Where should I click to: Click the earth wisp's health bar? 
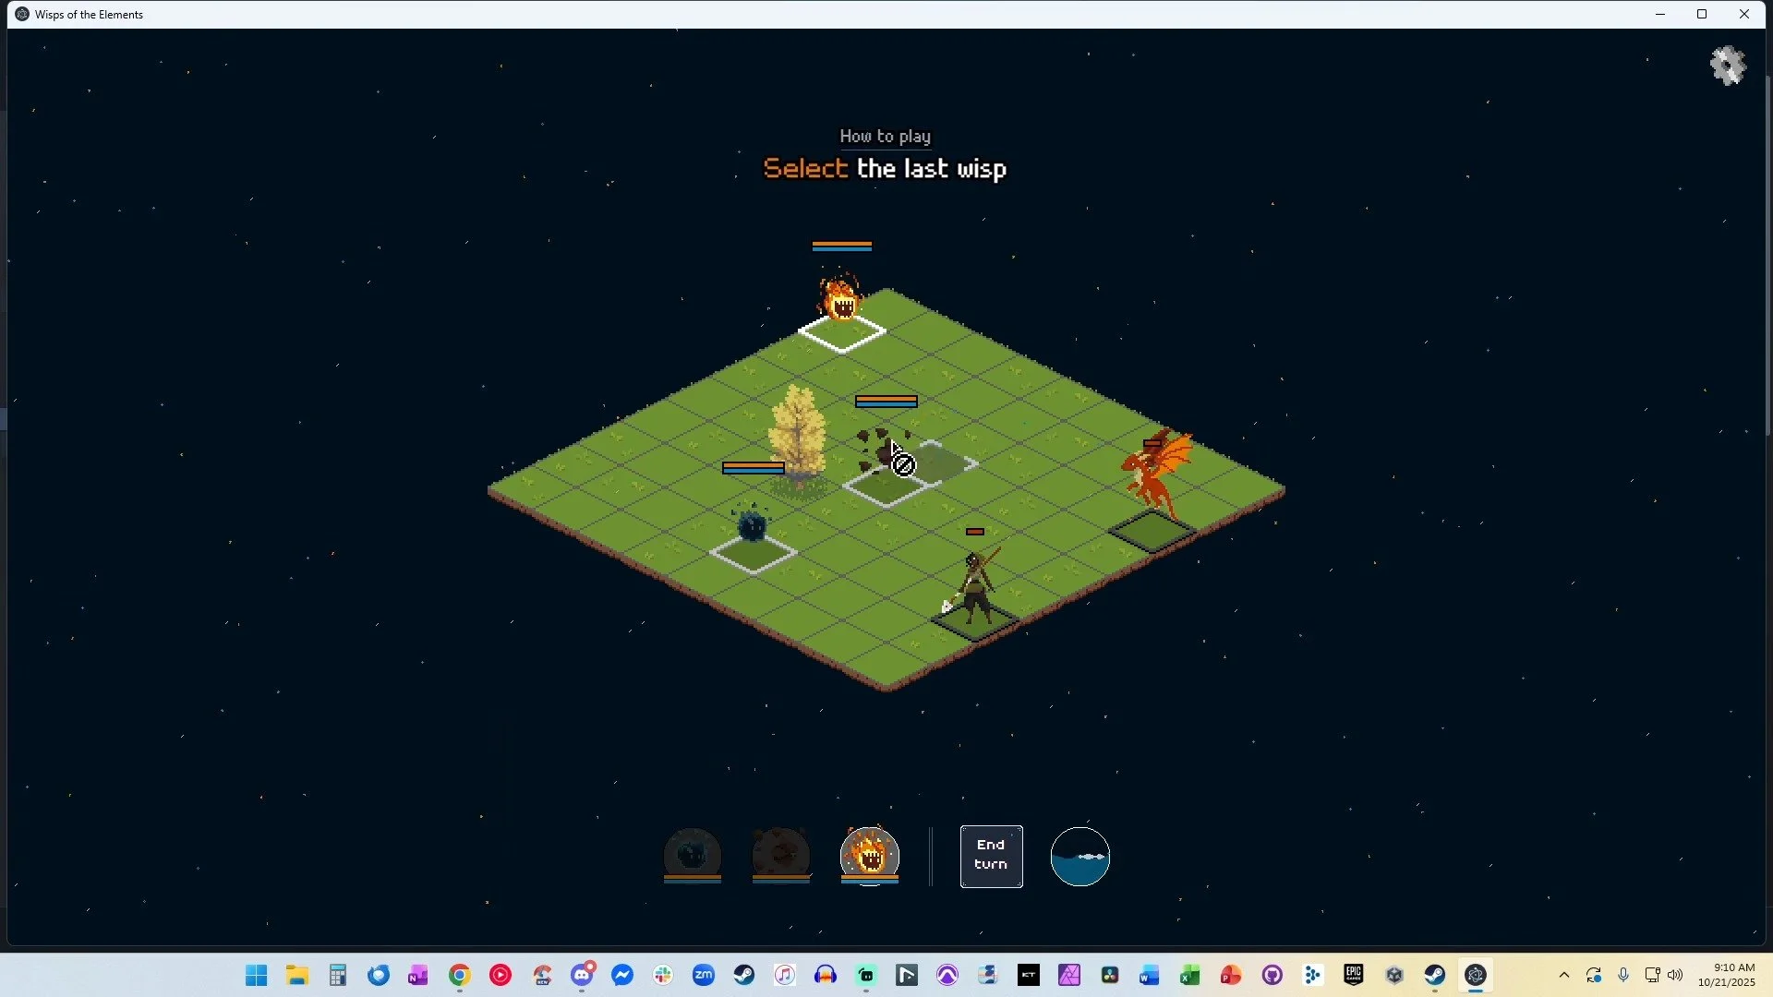click(x=886, y=402)
